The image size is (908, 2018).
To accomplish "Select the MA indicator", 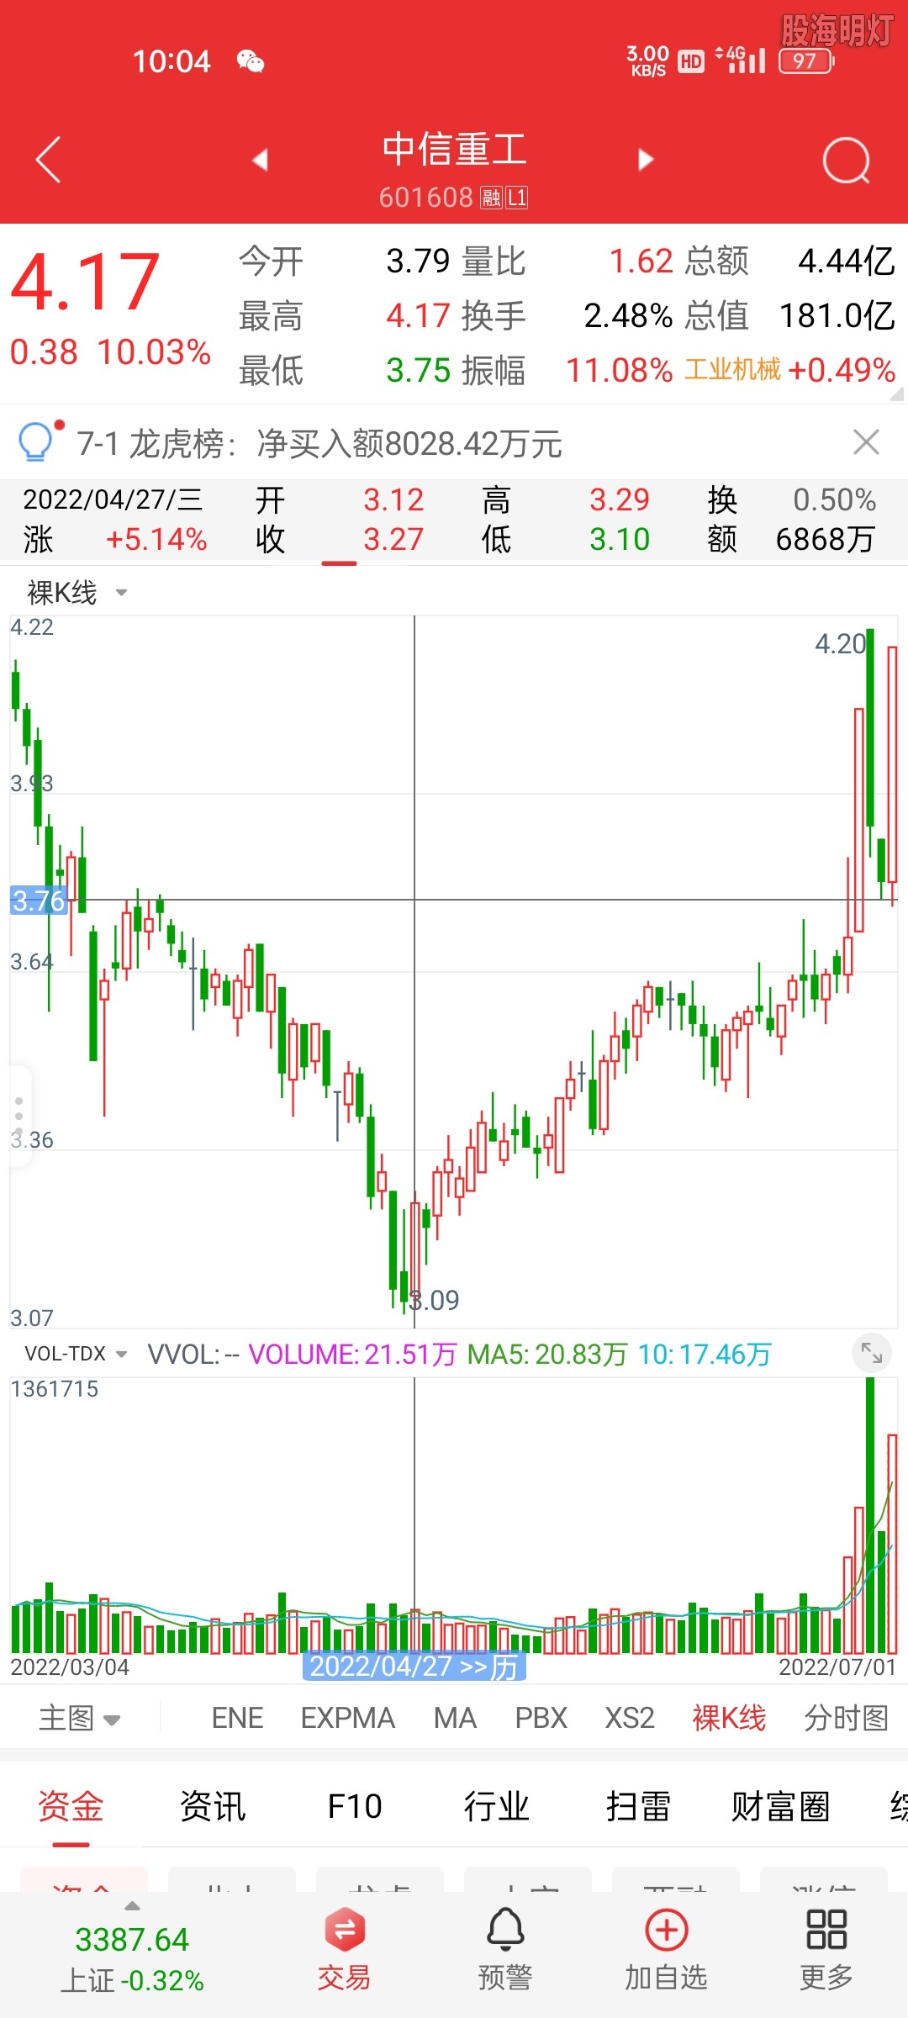I will pos(455,1718).
